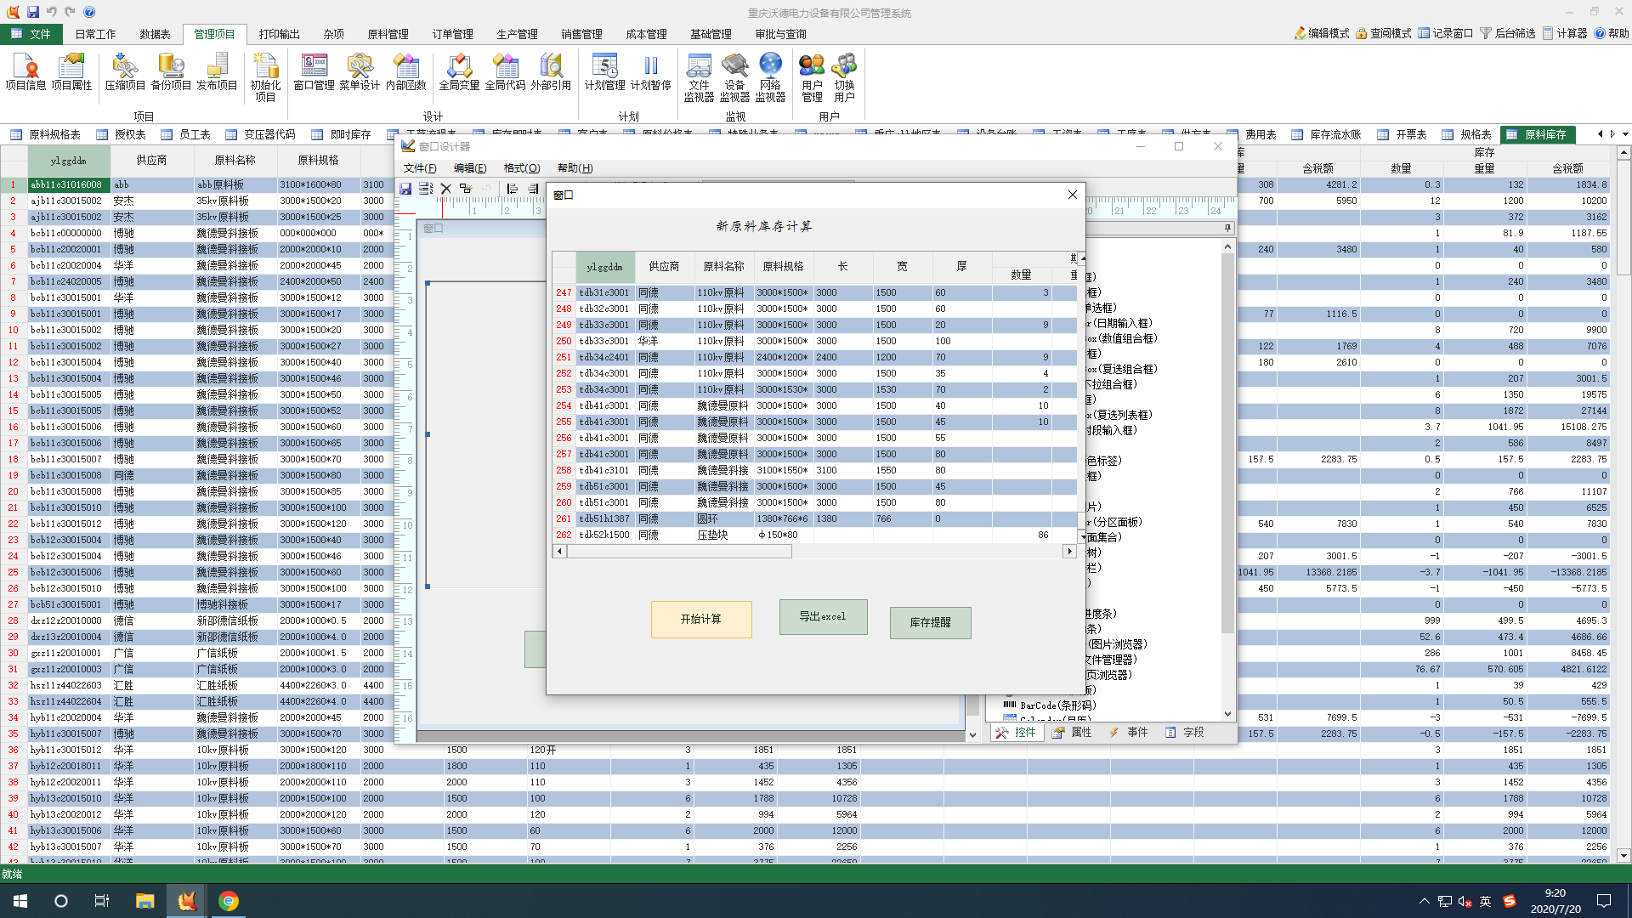Toggle 后台筛选
Image resolution: width=1632 pixels, height=918 pixels.
tap(1508, 33)
